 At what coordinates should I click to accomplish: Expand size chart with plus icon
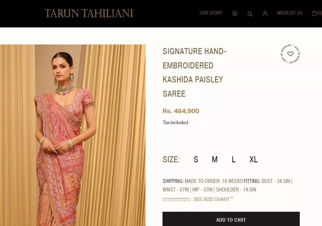coord(232,197)
